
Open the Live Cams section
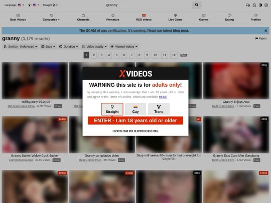[x=175, y=18]
